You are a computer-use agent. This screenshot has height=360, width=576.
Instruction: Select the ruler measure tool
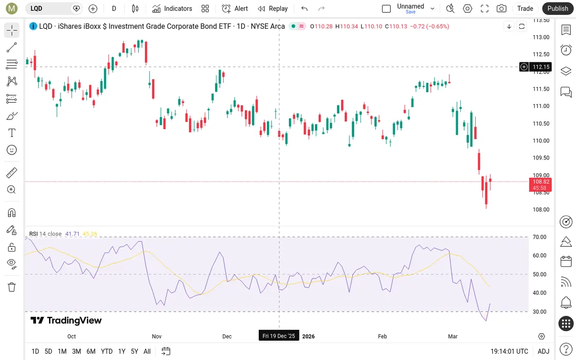click(x=12, y=172)
